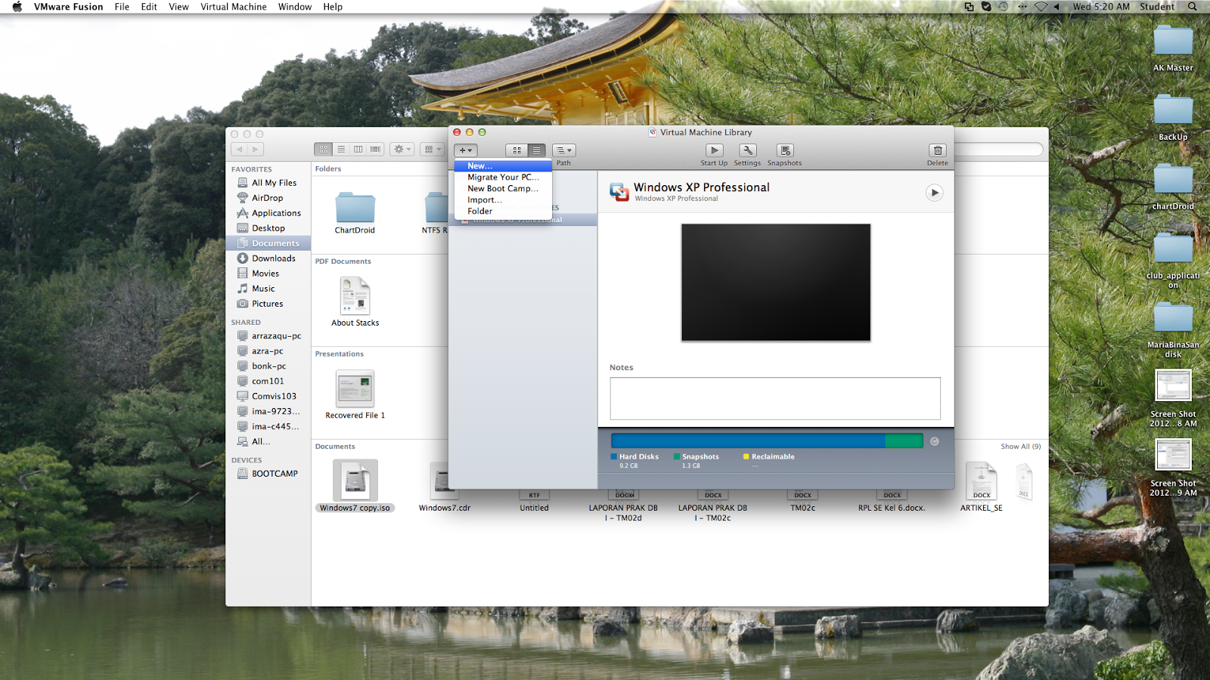Select Documents in Finder sidebar
The image size is (1210, 680).
pos(268,243)
